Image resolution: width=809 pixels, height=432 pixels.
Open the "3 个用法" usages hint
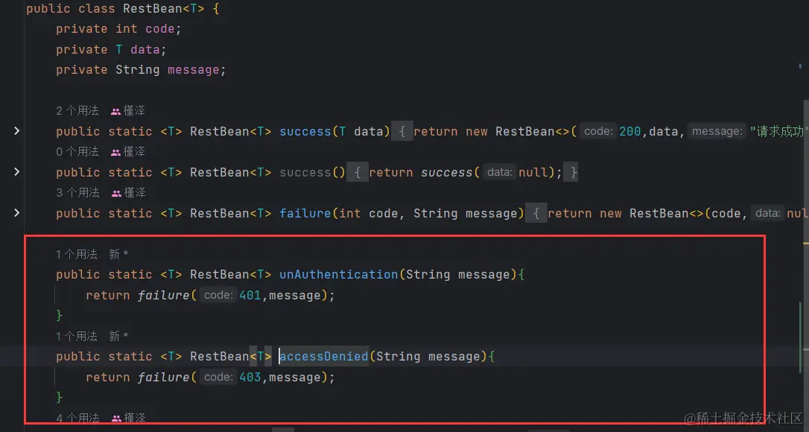(77, 192)
